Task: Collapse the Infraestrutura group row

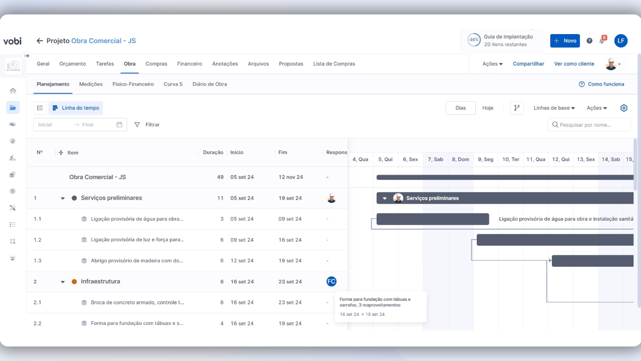Action: tap(63, 282)
